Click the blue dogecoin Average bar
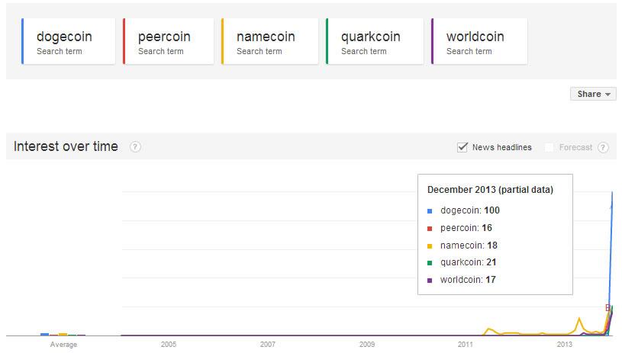The image size is (622, 353). pyautogui.click(x=44, y=335)
